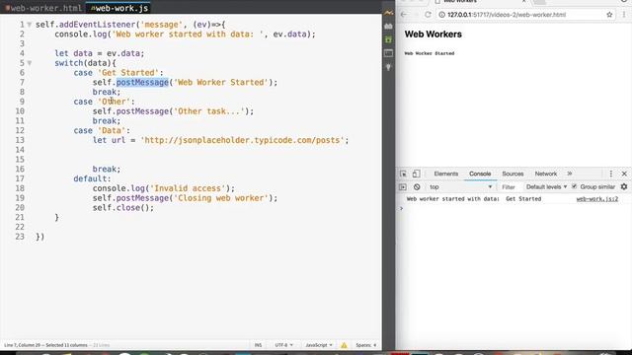Activate the DevTools inspect element picker

click(x=403, y=174)
